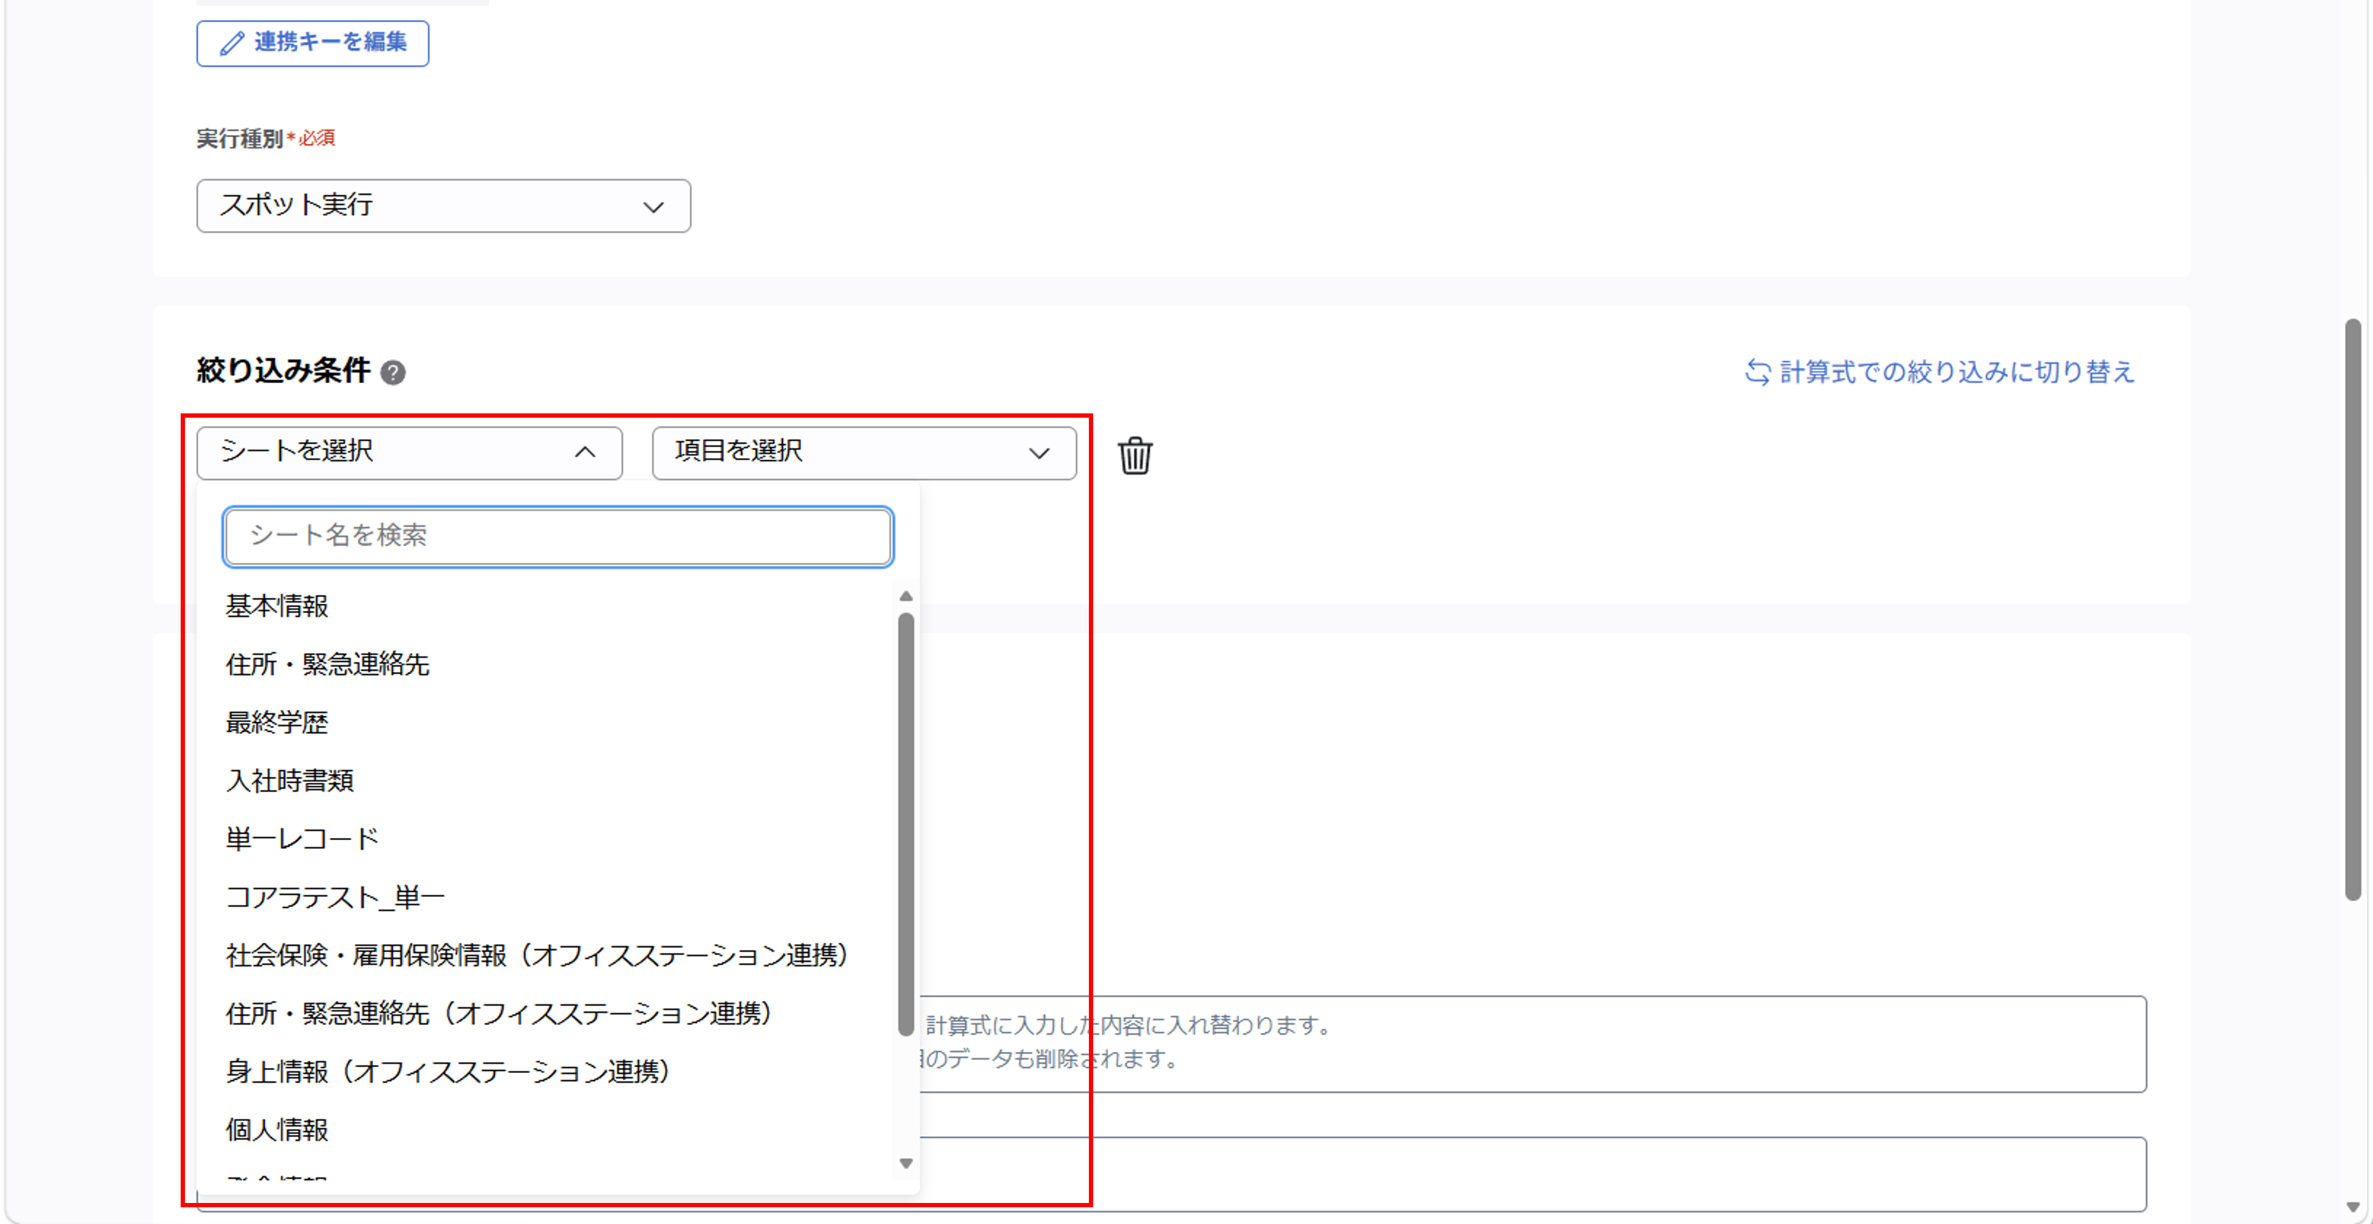Choose 最終学歴 in the sheet list
The height and width of the screenshot is (1224, 2373).
(x=276, y=722)
